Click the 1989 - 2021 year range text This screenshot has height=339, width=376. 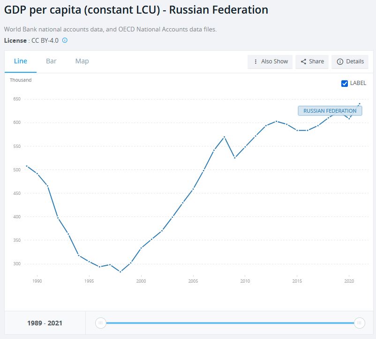tap(45, 323)
